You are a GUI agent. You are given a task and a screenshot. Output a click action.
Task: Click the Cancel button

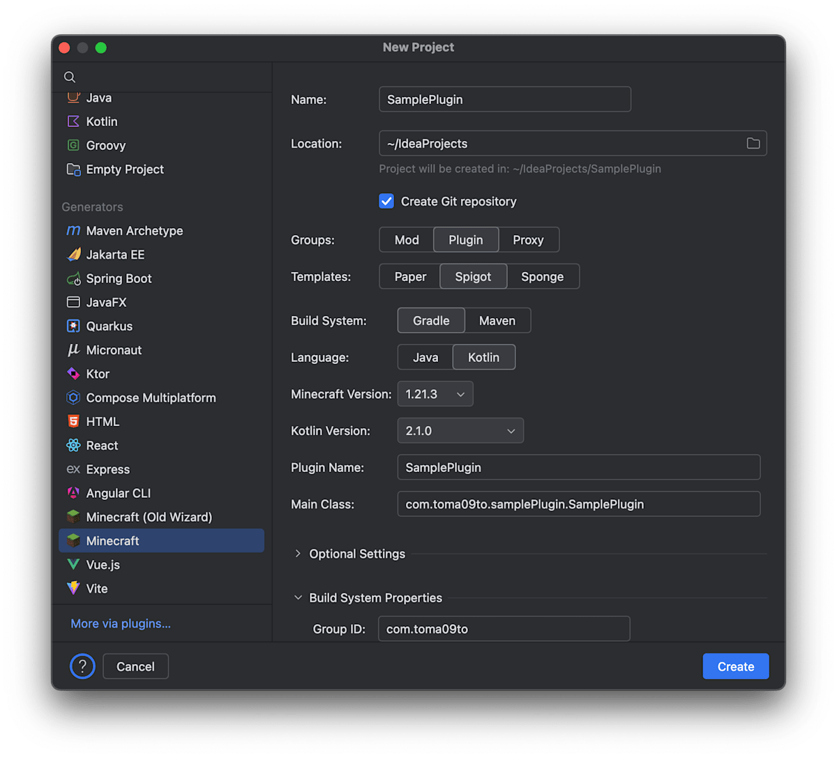135,667
